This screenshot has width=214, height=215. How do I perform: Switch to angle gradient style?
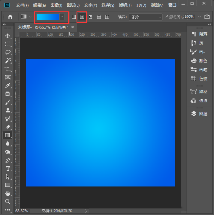(90, 17)
